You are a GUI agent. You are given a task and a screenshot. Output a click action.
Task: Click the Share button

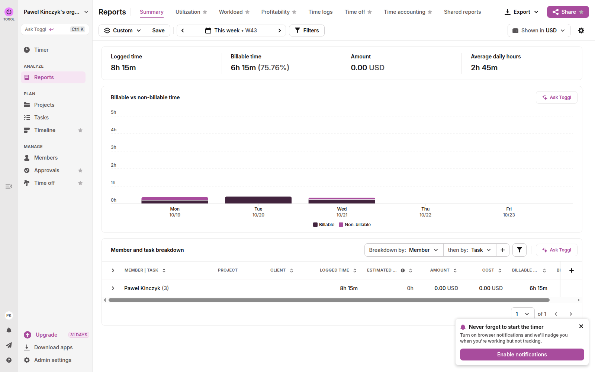click(568, 12)
